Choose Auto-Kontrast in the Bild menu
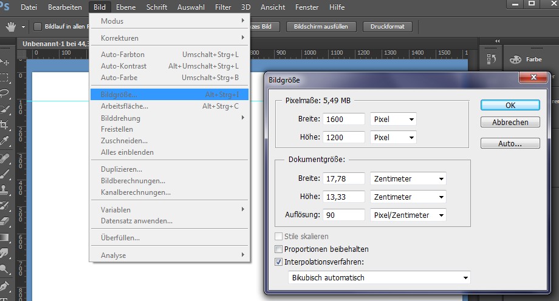This screenshot has height=301, width=559. [x=170, y=66]
